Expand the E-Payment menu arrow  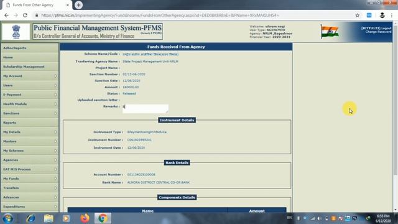(55, 95)
